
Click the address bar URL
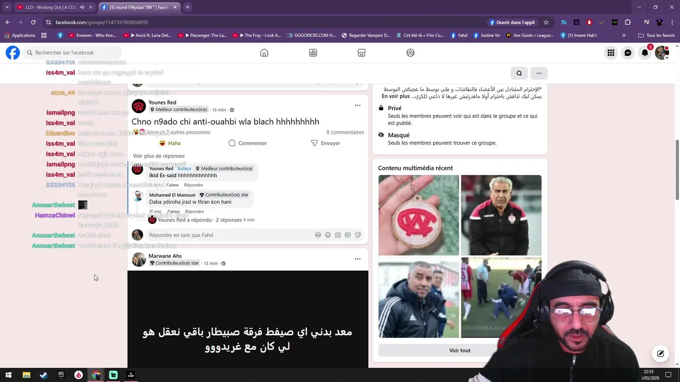tap(101, 22)
